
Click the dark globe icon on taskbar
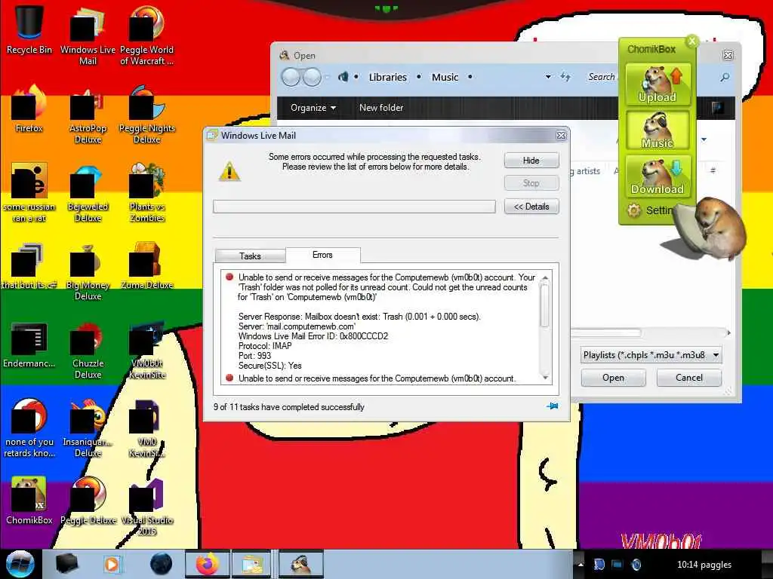(162, 564)
